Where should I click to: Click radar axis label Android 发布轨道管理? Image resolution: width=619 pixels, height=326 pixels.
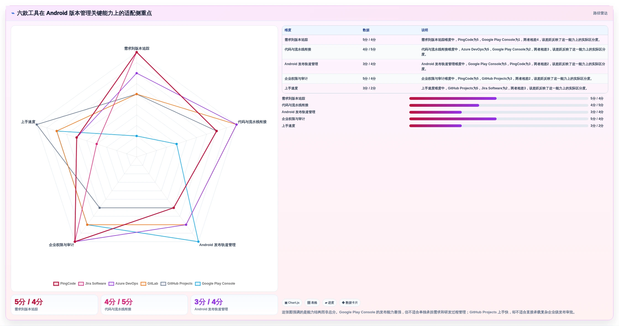[x=217, y=245]
